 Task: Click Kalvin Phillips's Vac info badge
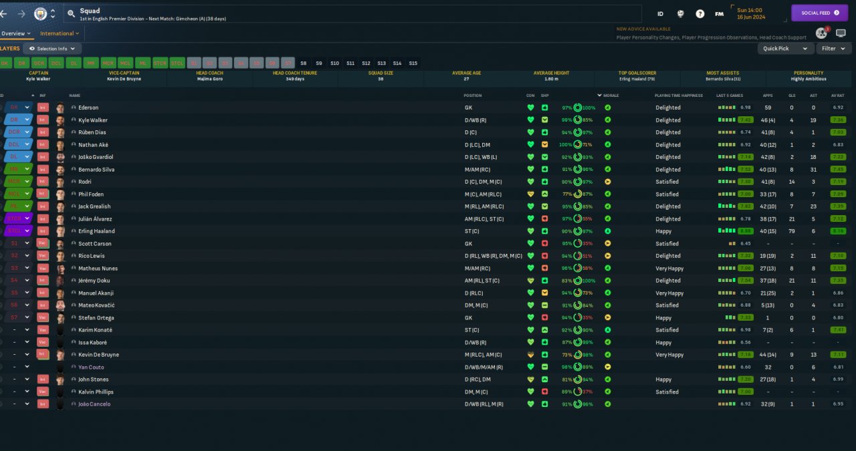(43, 392)
